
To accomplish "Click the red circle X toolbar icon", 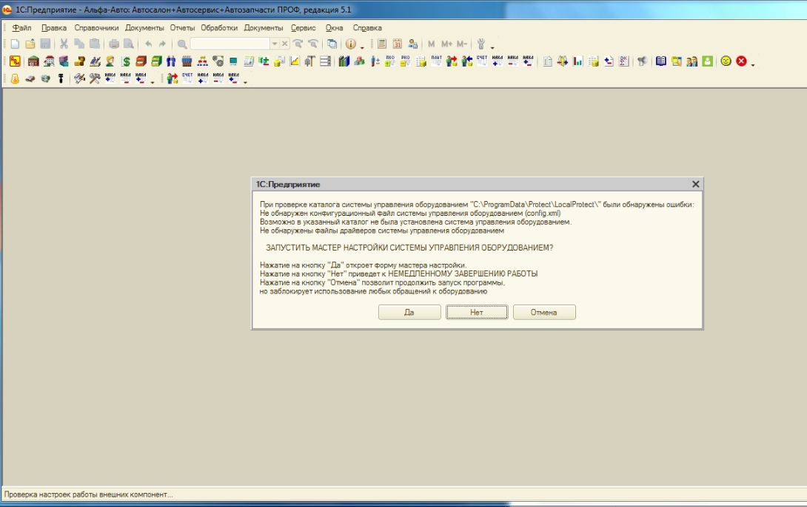I will [740, 61].
